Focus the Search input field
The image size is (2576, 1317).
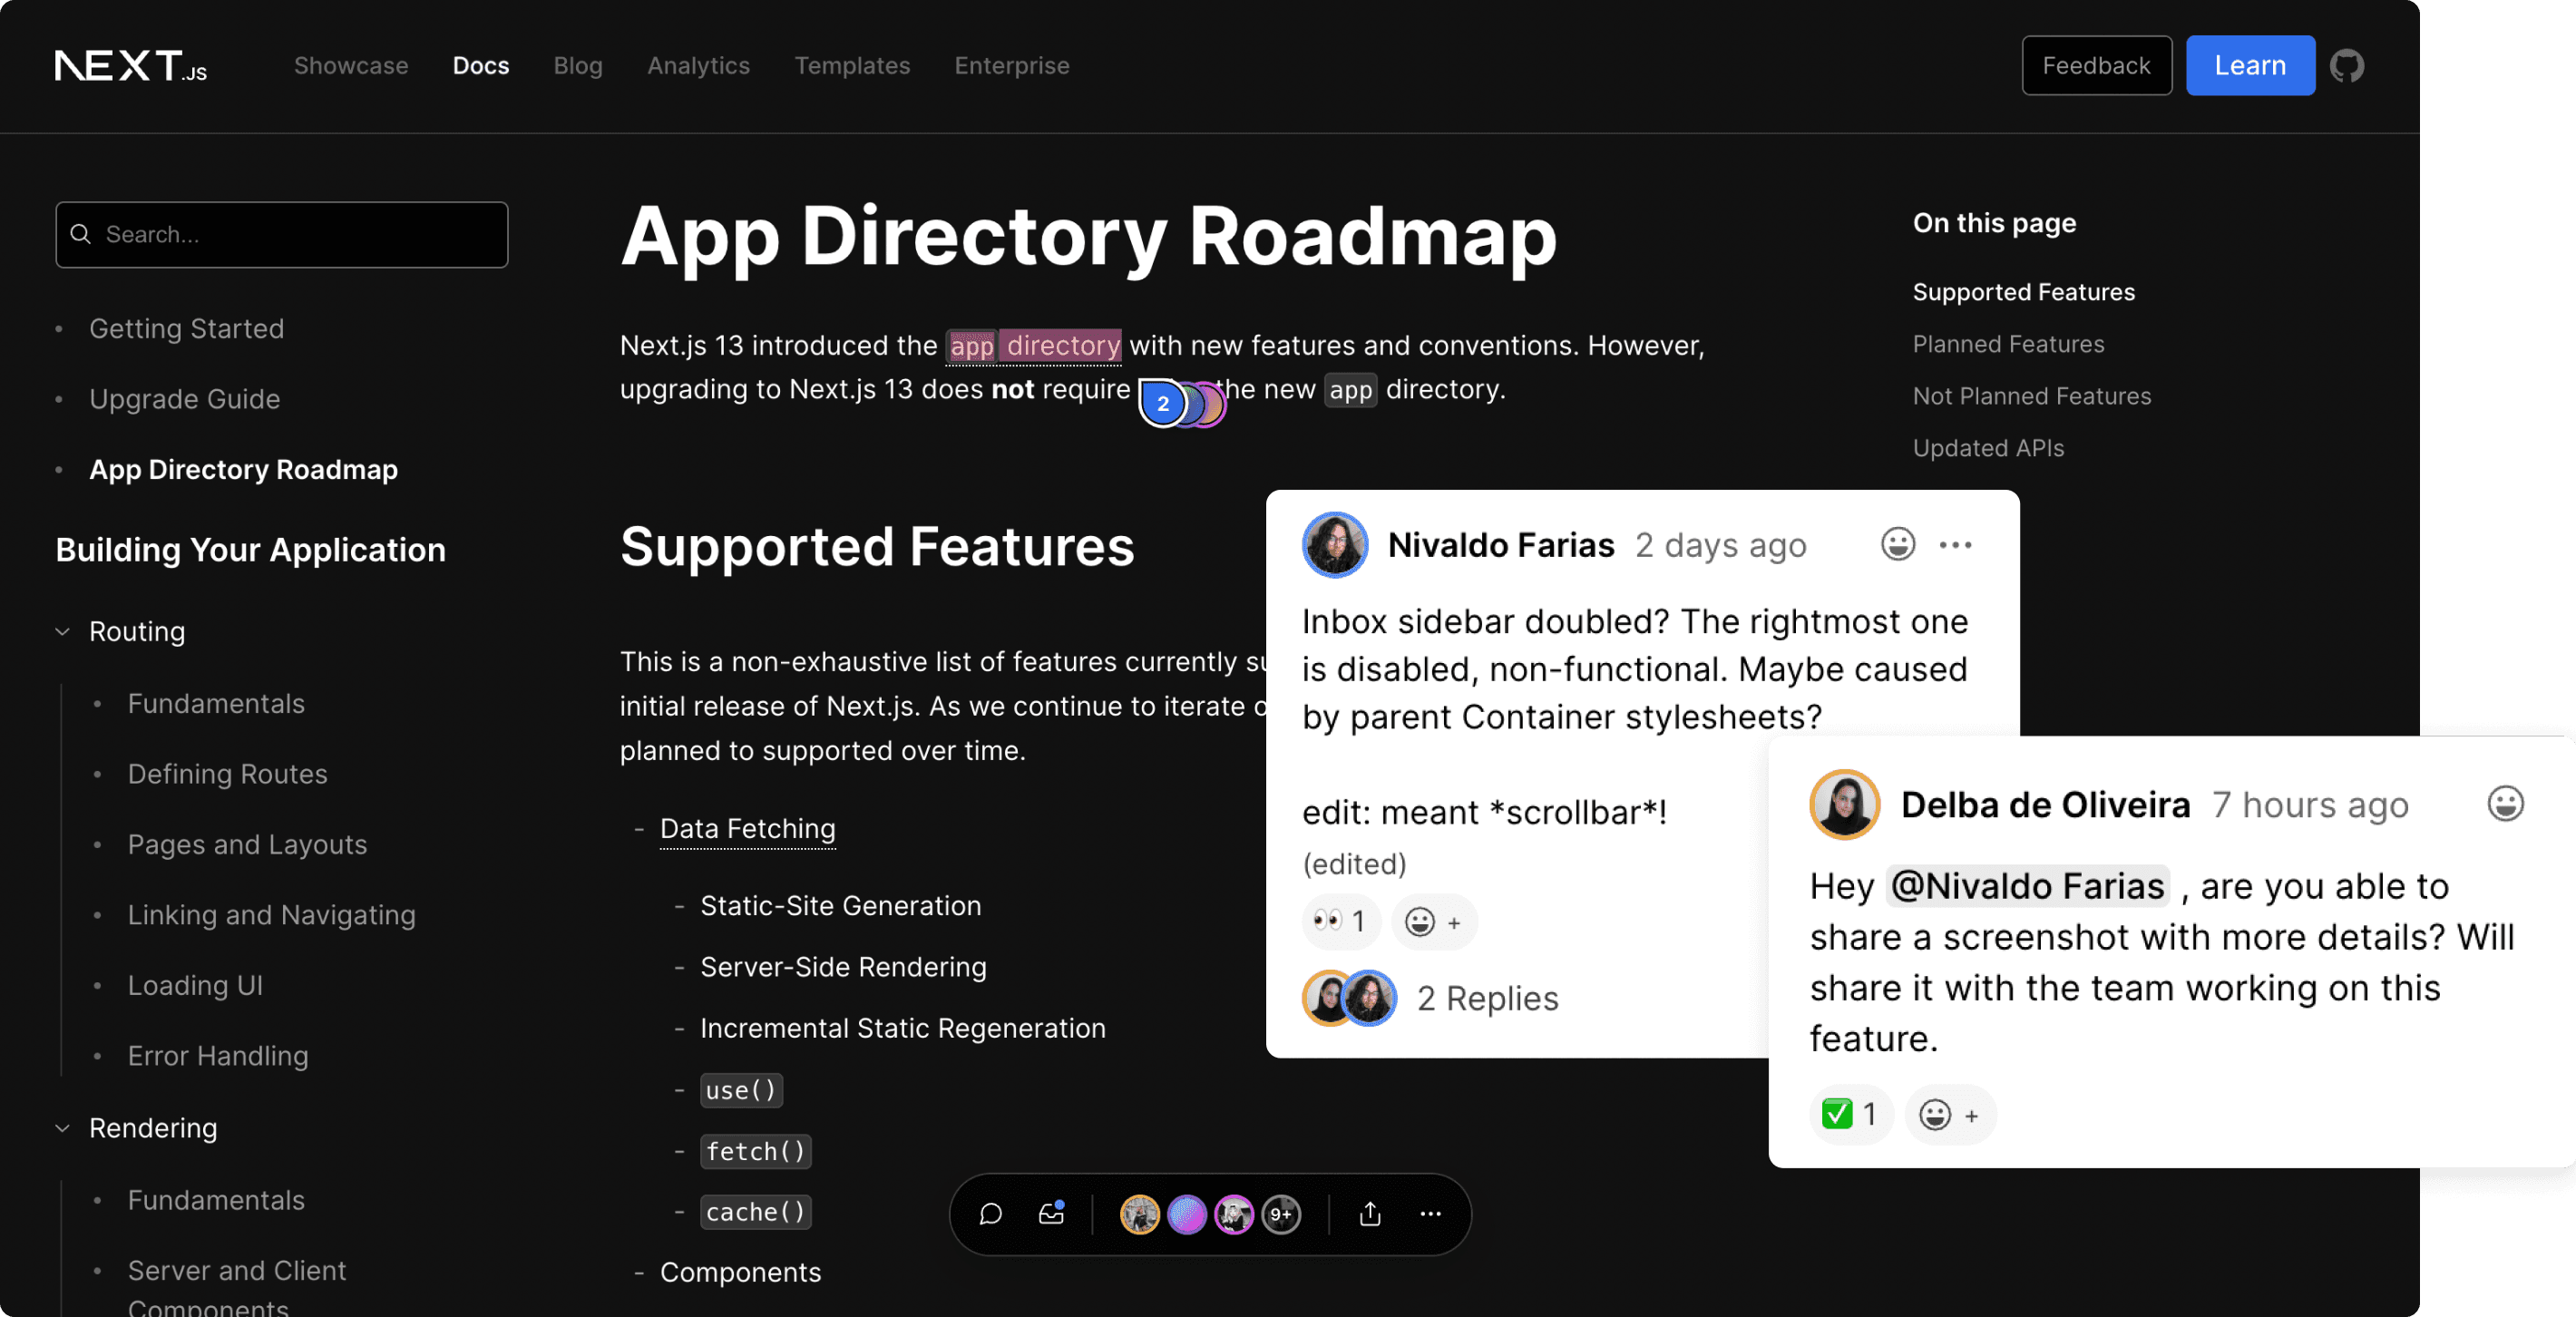point(282,235)
